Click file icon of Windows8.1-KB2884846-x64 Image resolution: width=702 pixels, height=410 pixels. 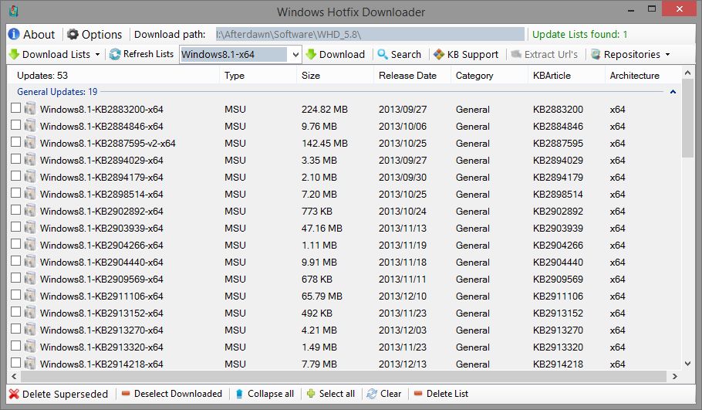click(30, 126)
